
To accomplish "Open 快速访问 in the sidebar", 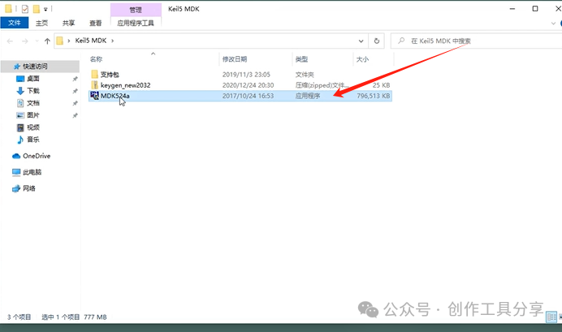I will pyautogui.click(x=35, y=67).
